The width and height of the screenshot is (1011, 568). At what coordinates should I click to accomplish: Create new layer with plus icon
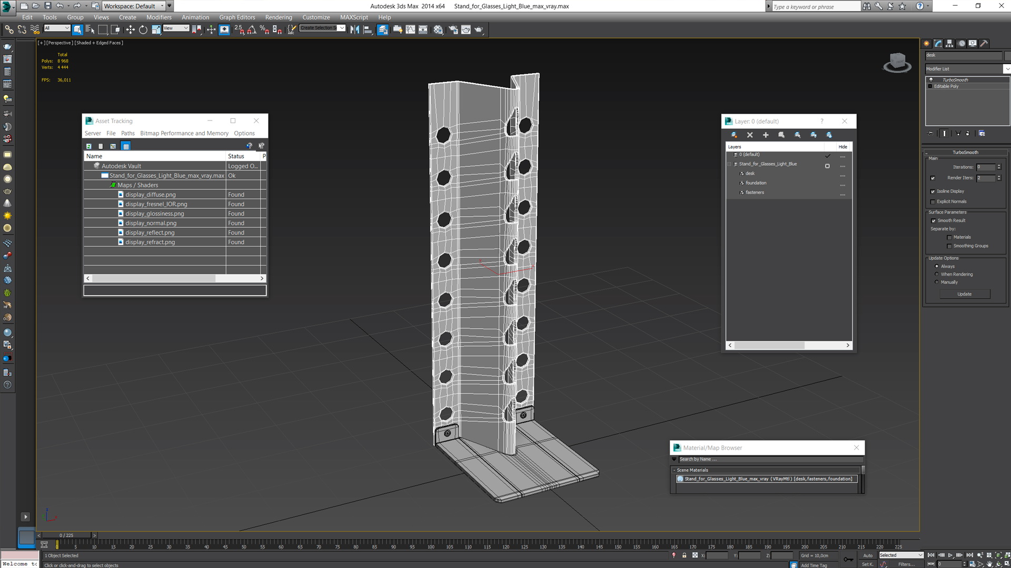click(x=766, y=135)
